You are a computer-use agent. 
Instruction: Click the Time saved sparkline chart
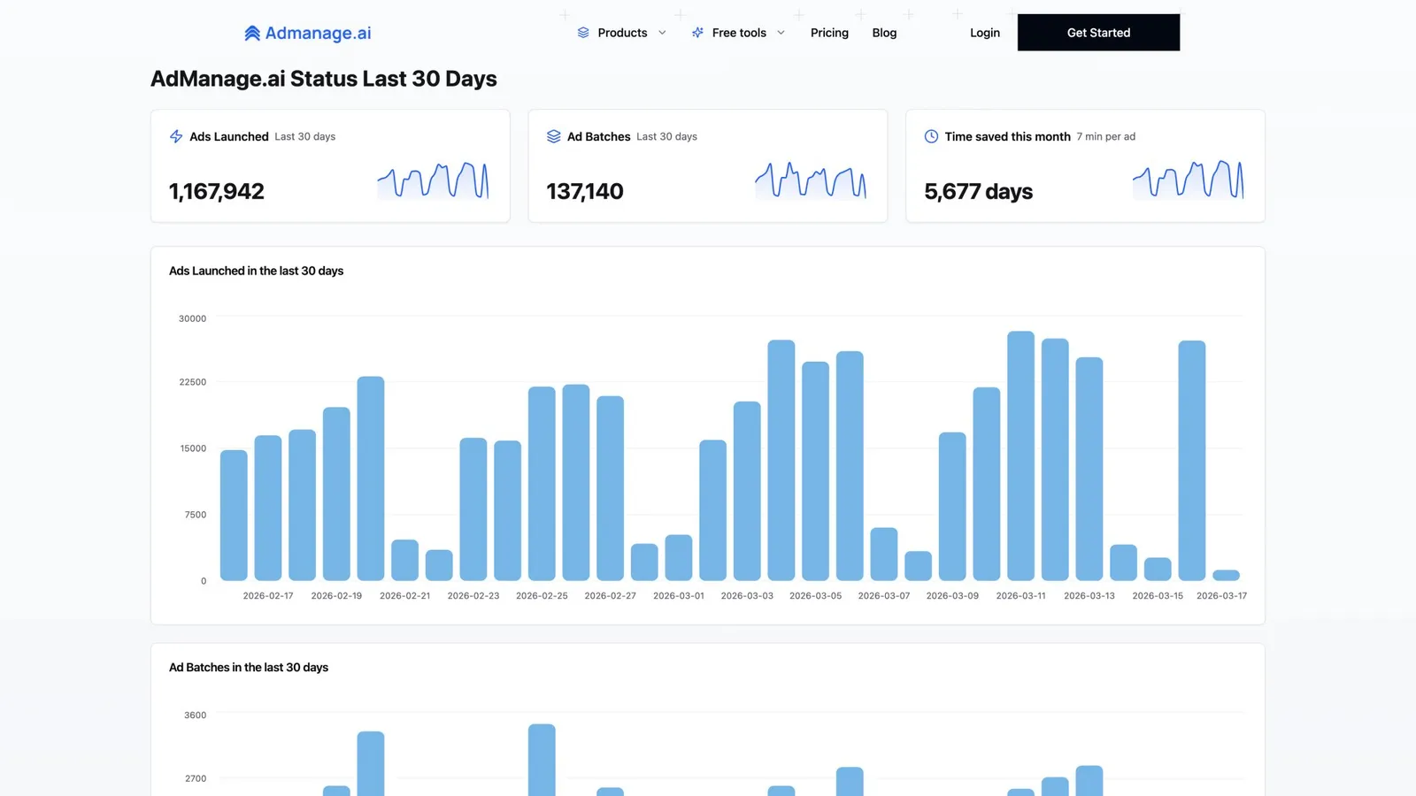click(1189, 180)
